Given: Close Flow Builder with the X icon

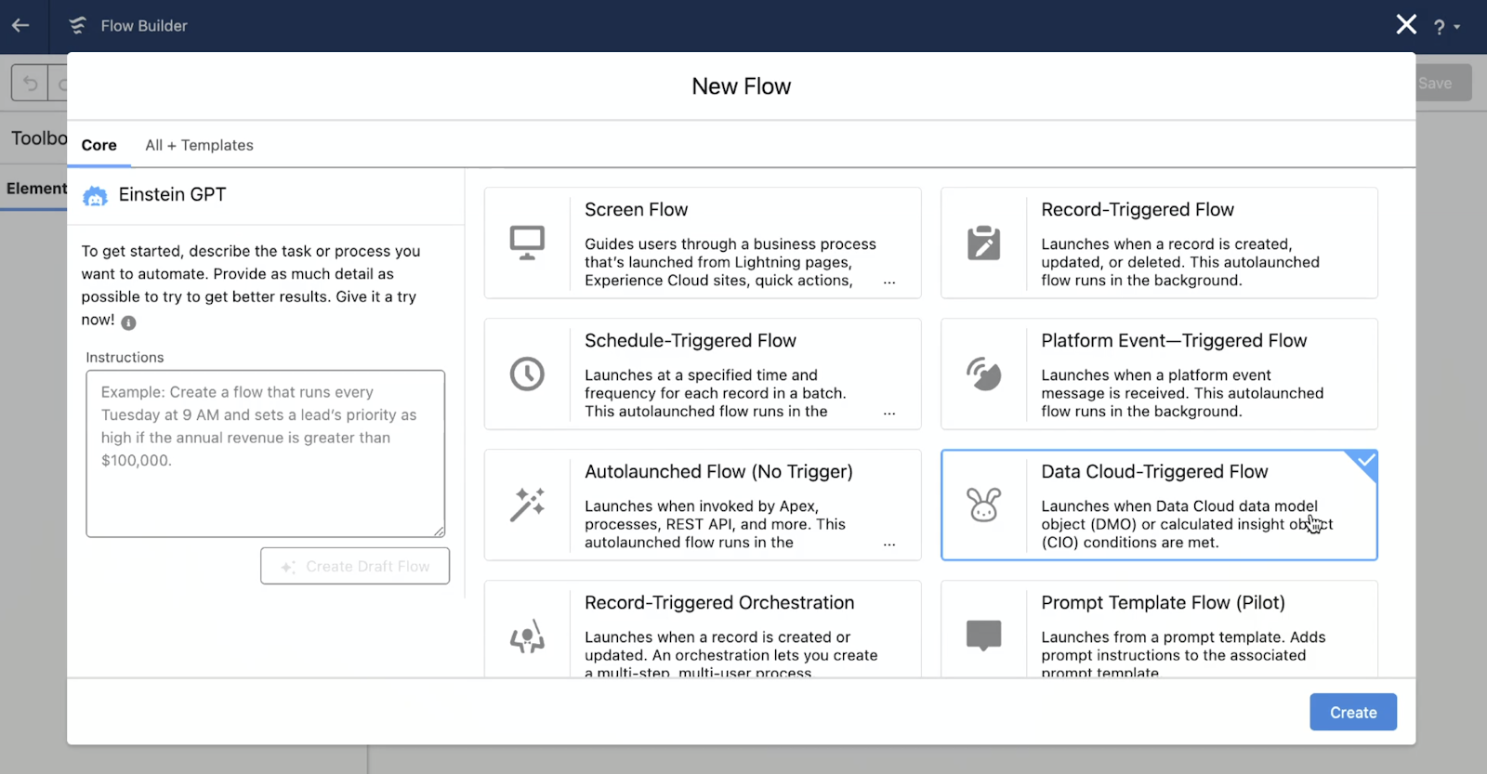Looking at the screenshot, I should click(1406, 25).
